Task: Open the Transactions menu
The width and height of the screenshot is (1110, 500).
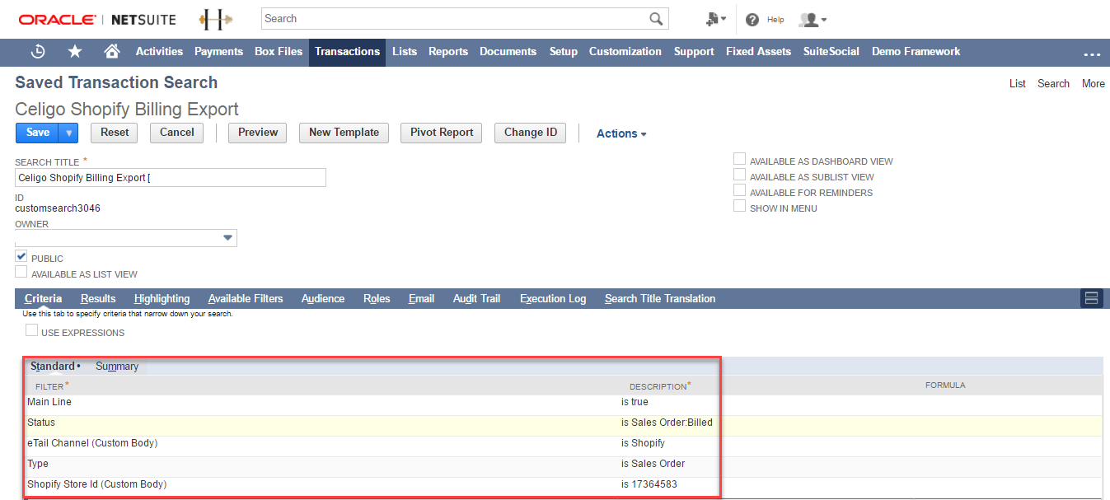Action: (347, 51)
